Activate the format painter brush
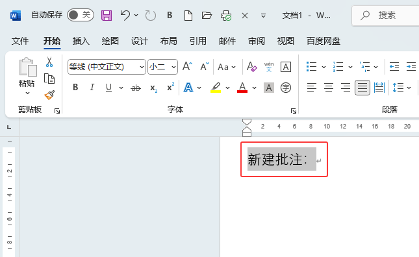Viewport: 419px width, 257px height. click(49, 95)
